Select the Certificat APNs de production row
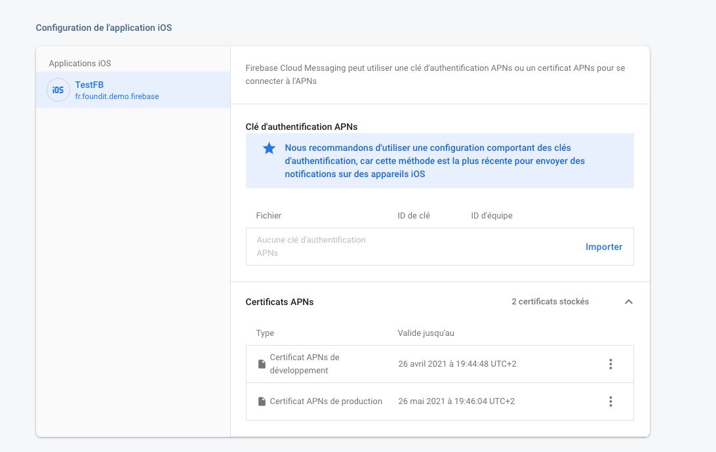This screenshot has height=452, width=716. click(x=426, y=401)
